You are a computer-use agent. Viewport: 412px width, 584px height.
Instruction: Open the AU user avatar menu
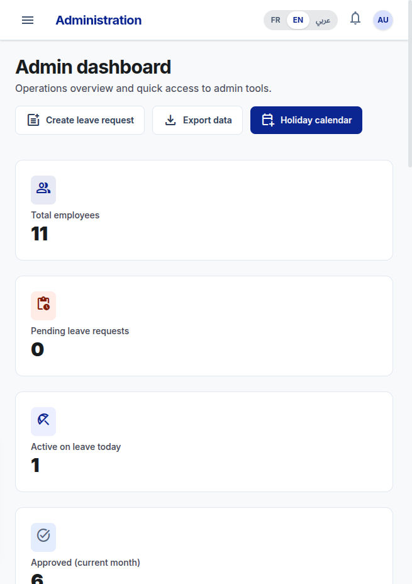click(383, 20)
